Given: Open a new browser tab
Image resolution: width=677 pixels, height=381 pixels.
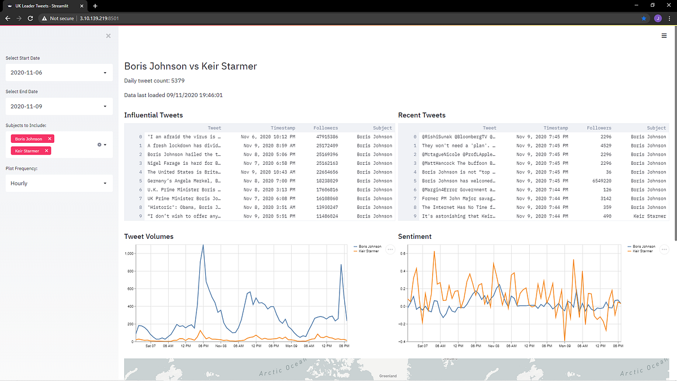Looking at the screenshot, I should point(95,6).
